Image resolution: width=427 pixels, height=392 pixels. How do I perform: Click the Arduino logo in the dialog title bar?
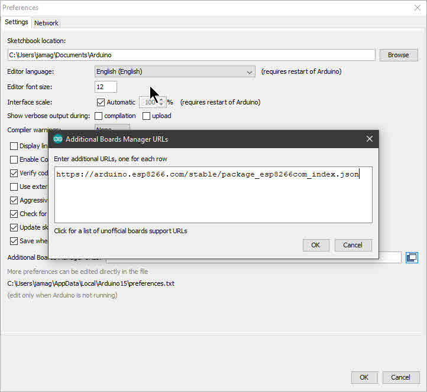[58, 139]
